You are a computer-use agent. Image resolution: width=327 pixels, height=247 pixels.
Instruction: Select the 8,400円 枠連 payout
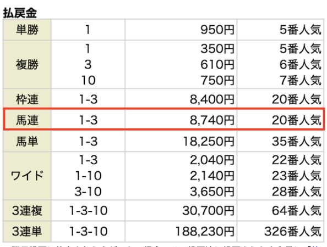(212, 99)
